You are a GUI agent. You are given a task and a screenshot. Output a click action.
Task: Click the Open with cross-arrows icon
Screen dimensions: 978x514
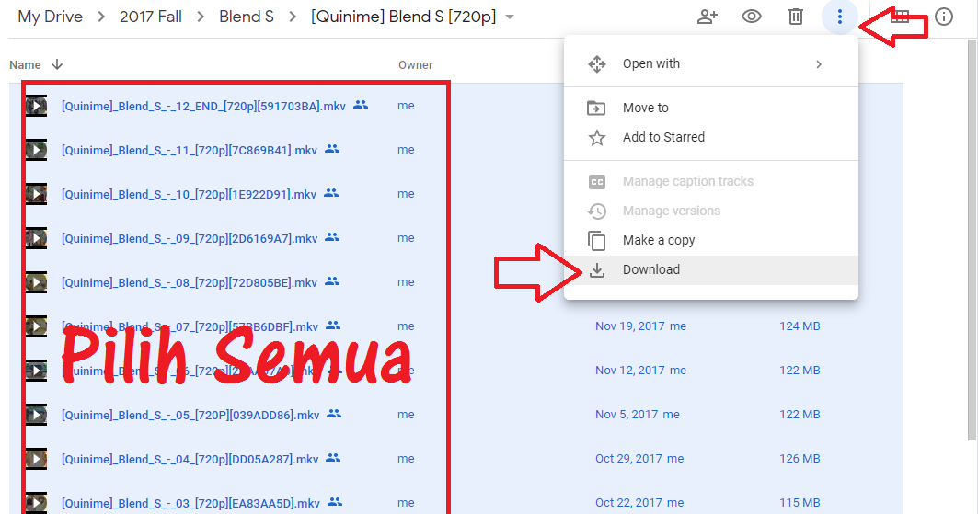tap(597, 64)
